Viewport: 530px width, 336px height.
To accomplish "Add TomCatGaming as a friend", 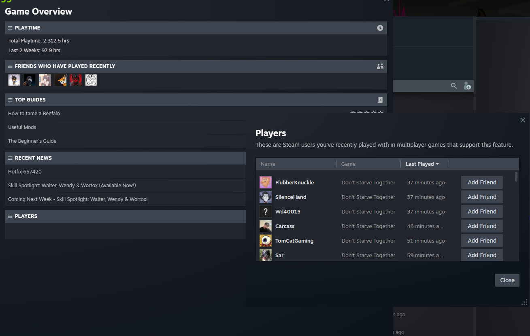I will 482,241.
